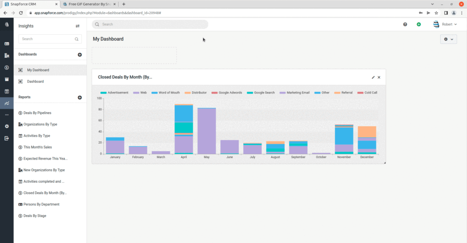Open the dashboard gear settings dropdown
Viewport: 467px width, 243px height.
[449, 40]
